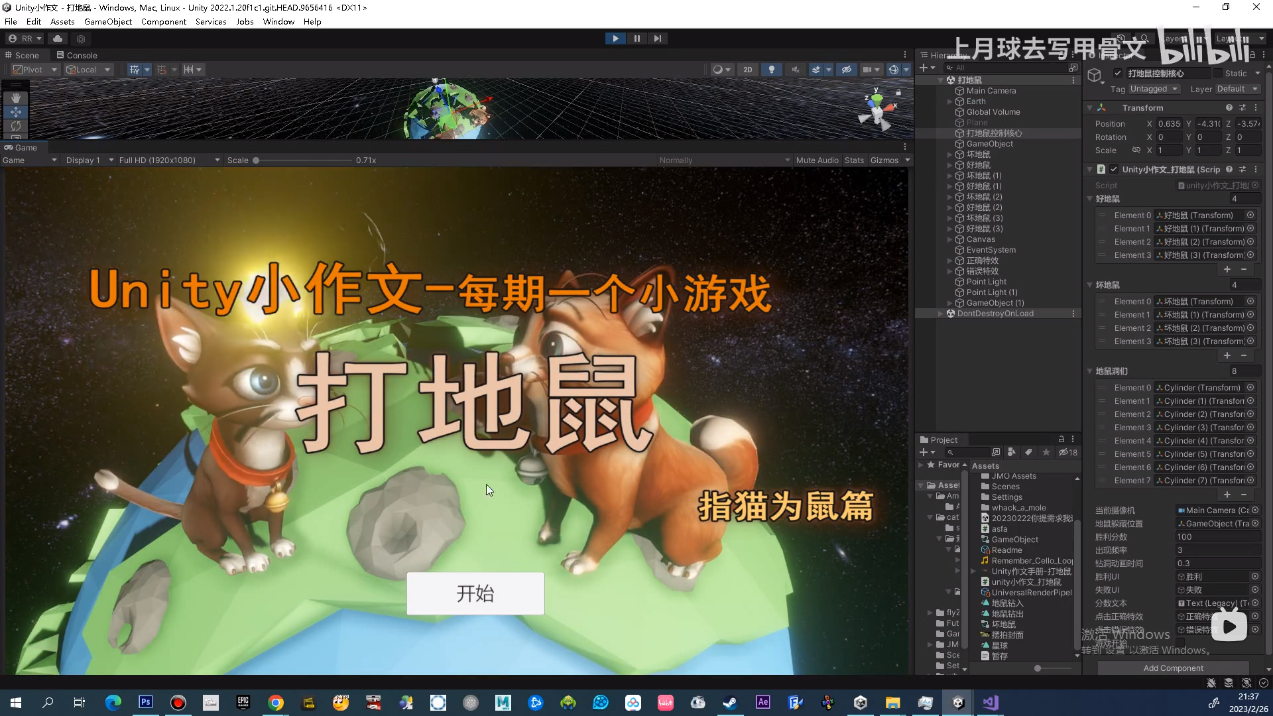1273x716 pixels.
Task: Select the Rotate tool in Scene view
Action: 16,125
